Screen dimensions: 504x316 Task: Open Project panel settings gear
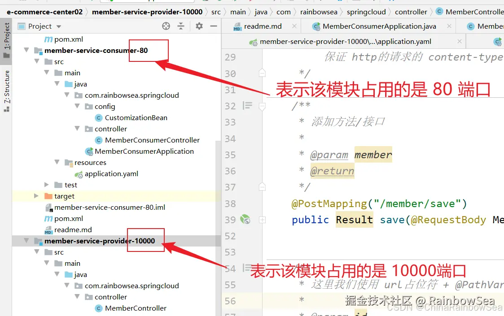coord(199,26)
